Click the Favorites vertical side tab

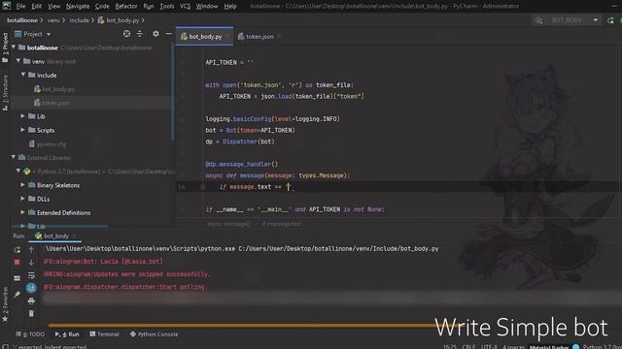5,303
